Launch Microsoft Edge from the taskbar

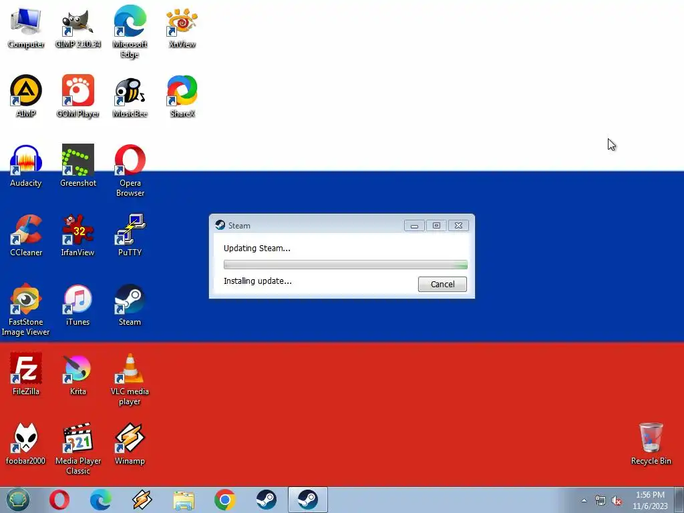pyautogui.click(x=100, y=500)
